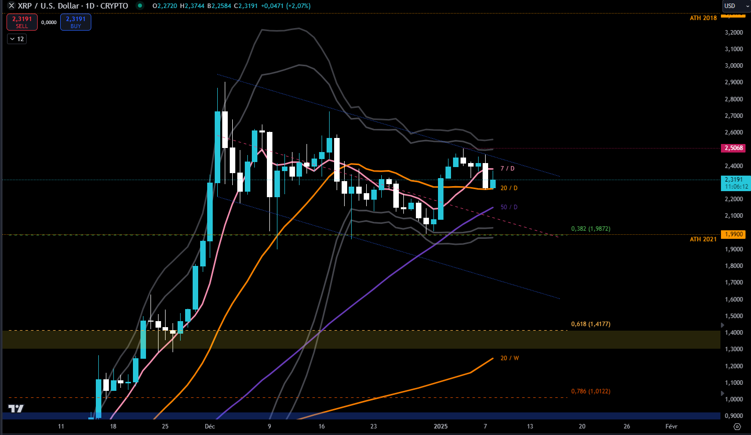Click the arrow marker near the 1,0000 price level
The image size is (751, 435).
[x=722, y=393]
